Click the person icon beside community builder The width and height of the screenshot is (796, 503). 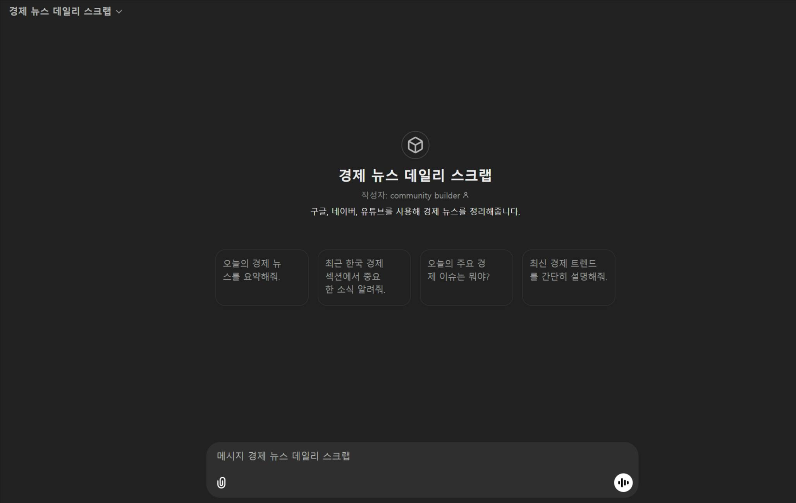[x=466, y=195]
